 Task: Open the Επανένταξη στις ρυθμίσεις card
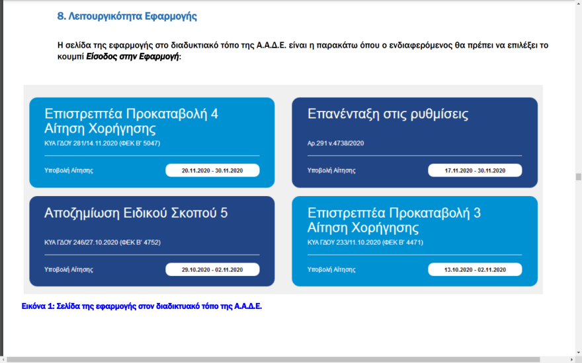click(388, 114)
